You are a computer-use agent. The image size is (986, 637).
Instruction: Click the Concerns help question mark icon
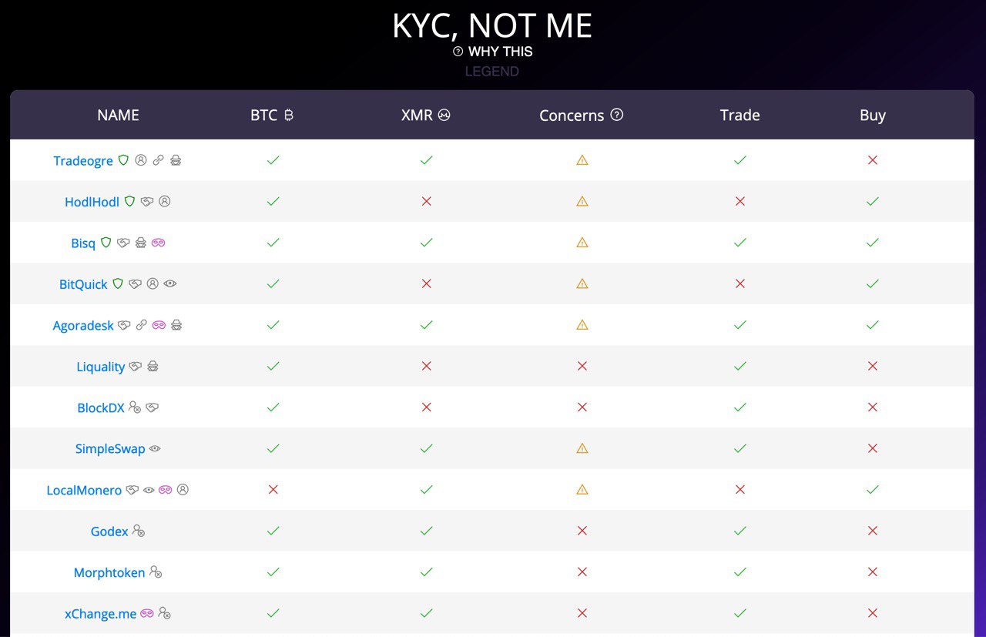617,115
